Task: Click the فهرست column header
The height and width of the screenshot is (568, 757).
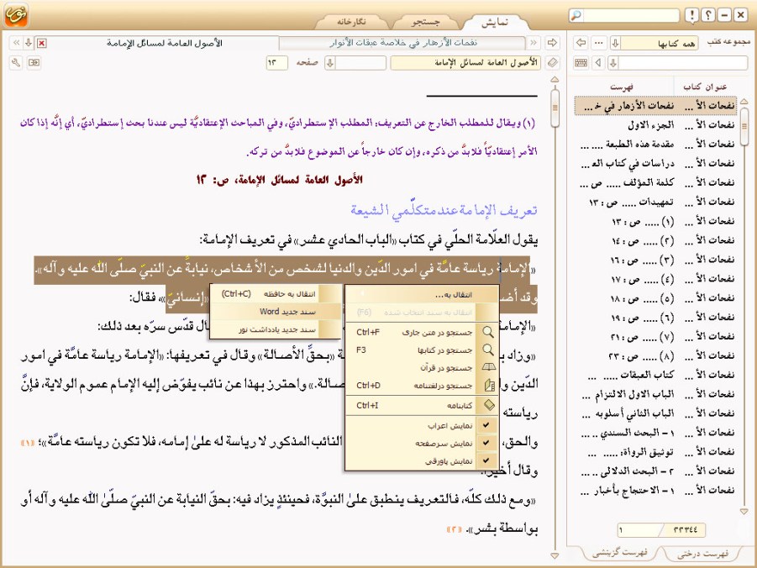Action: coord(622,87)
